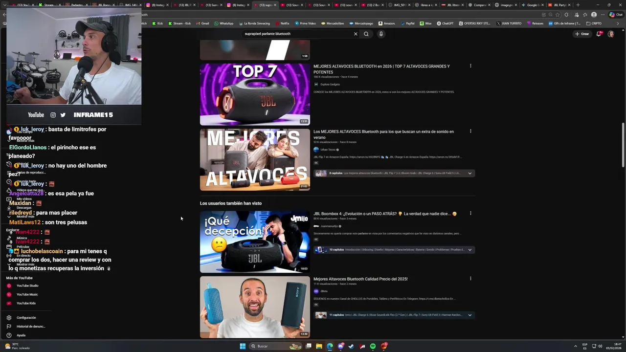Expand 8 capítulos list under Urban Tecno video
Viewport: 626px width, 352px height.
(470, 173)
